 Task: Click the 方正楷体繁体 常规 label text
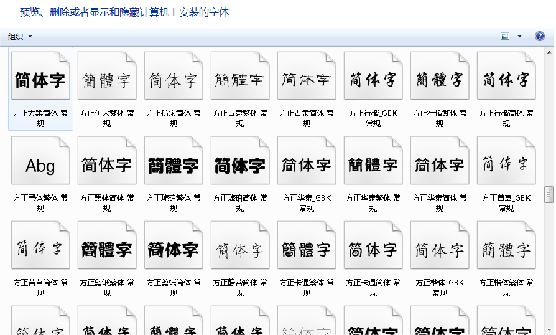[506, 288]
